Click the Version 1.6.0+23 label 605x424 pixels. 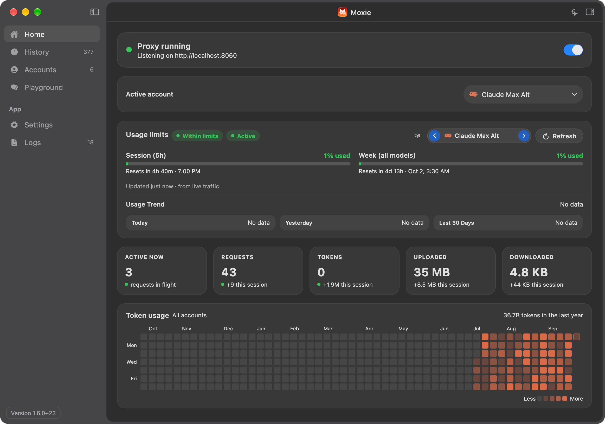tap(33, 413)
